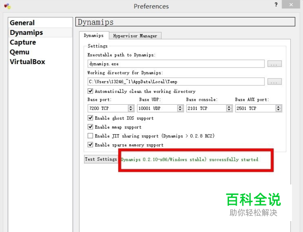303x232 pixels.
Task: Increase the Base AUX port value
Action: click(x=278, y=107)
